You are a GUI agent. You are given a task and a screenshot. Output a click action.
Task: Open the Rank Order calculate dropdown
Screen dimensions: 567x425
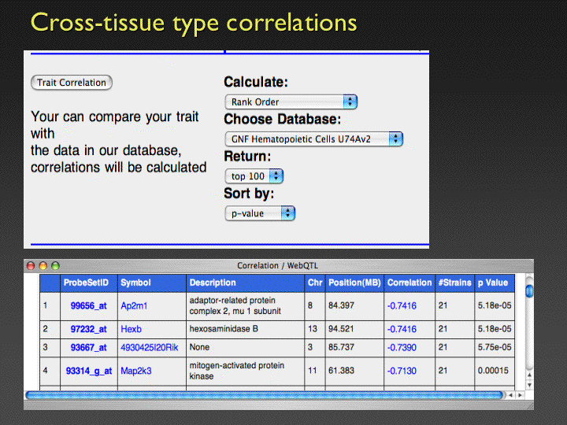[x=291, y=102]
